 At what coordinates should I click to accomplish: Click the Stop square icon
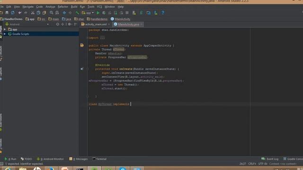point(127,13)
